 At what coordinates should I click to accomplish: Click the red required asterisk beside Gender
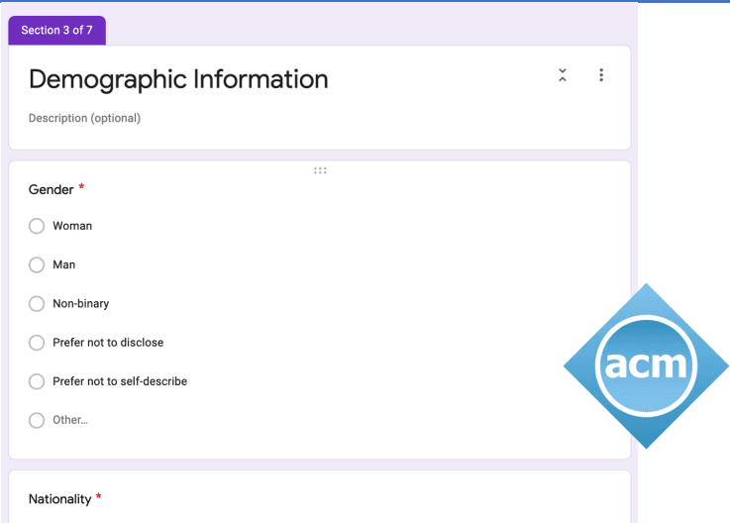81,188
